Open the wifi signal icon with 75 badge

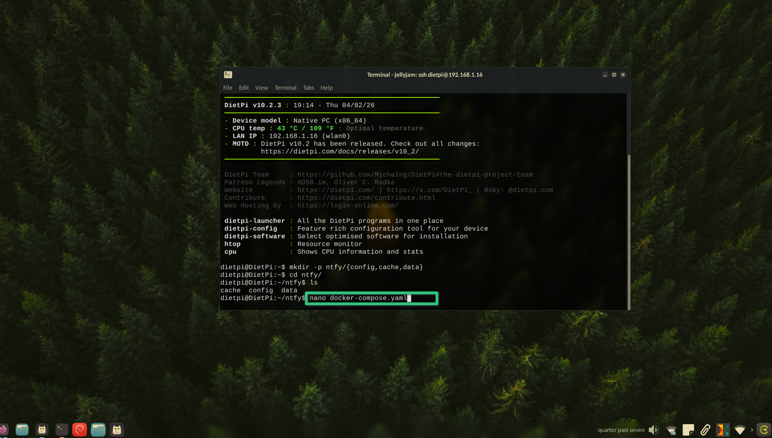[671, 430]
